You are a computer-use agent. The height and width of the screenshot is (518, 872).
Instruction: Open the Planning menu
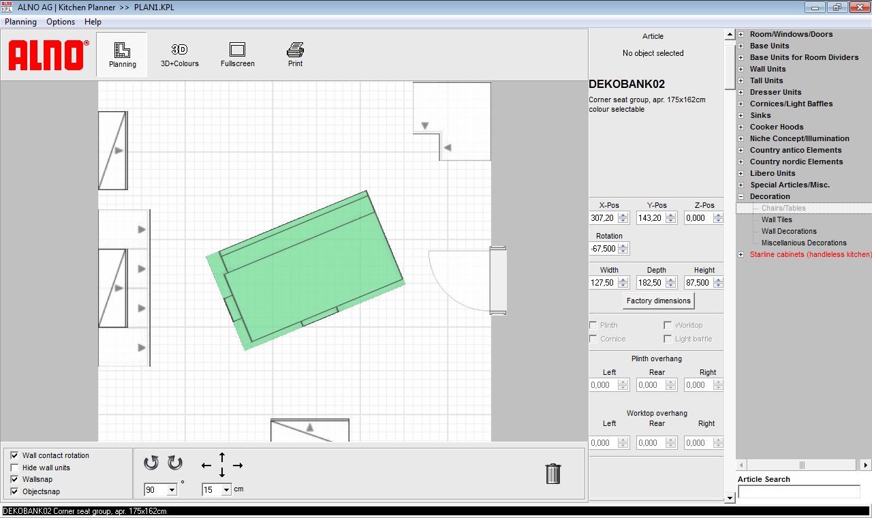(20, 22)
